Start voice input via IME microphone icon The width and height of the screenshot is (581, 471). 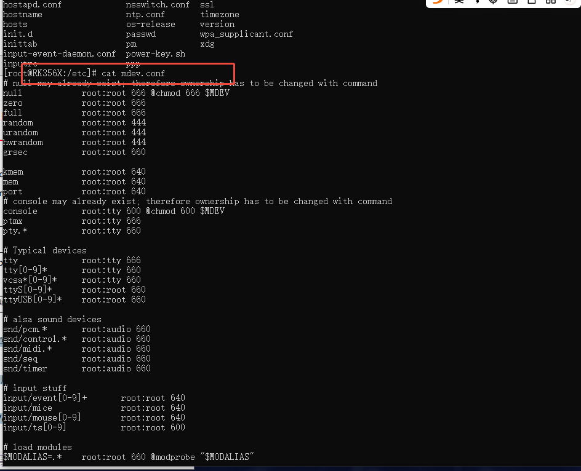point(493,1)
